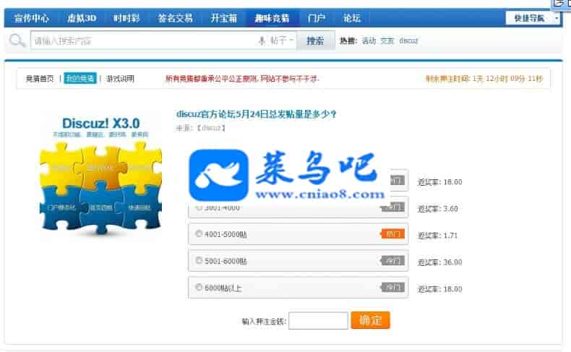The height and width of the screenshot is (352, 571).
Task: Select the 4001-5000贴 radio option
Action: tap(199, 233)
